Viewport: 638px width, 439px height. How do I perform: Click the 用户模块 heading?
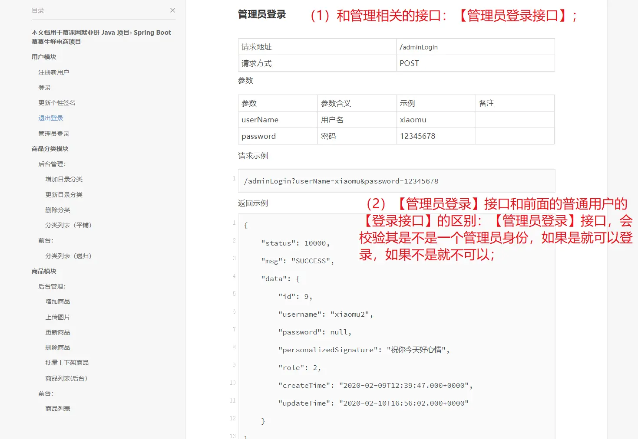coord(44,57)
